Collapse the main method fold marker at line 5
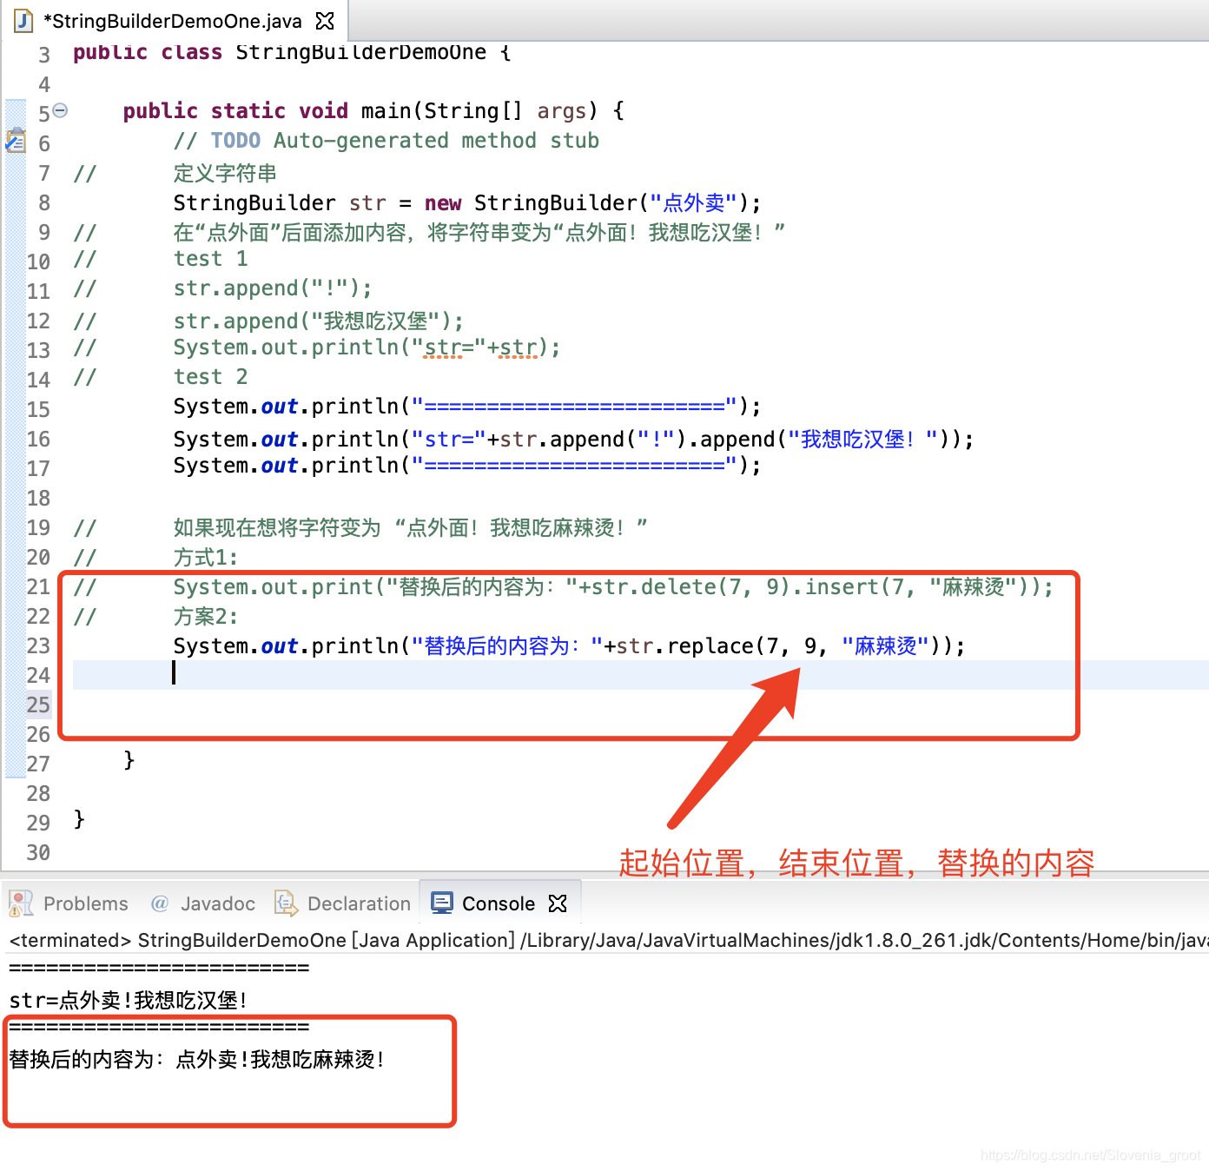1209x1171 pixels. click(x=60, y=110)
